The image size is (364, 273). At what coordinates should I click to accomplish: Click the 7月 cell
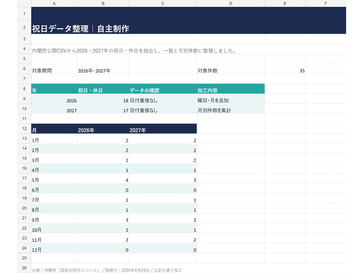point(54,198)
